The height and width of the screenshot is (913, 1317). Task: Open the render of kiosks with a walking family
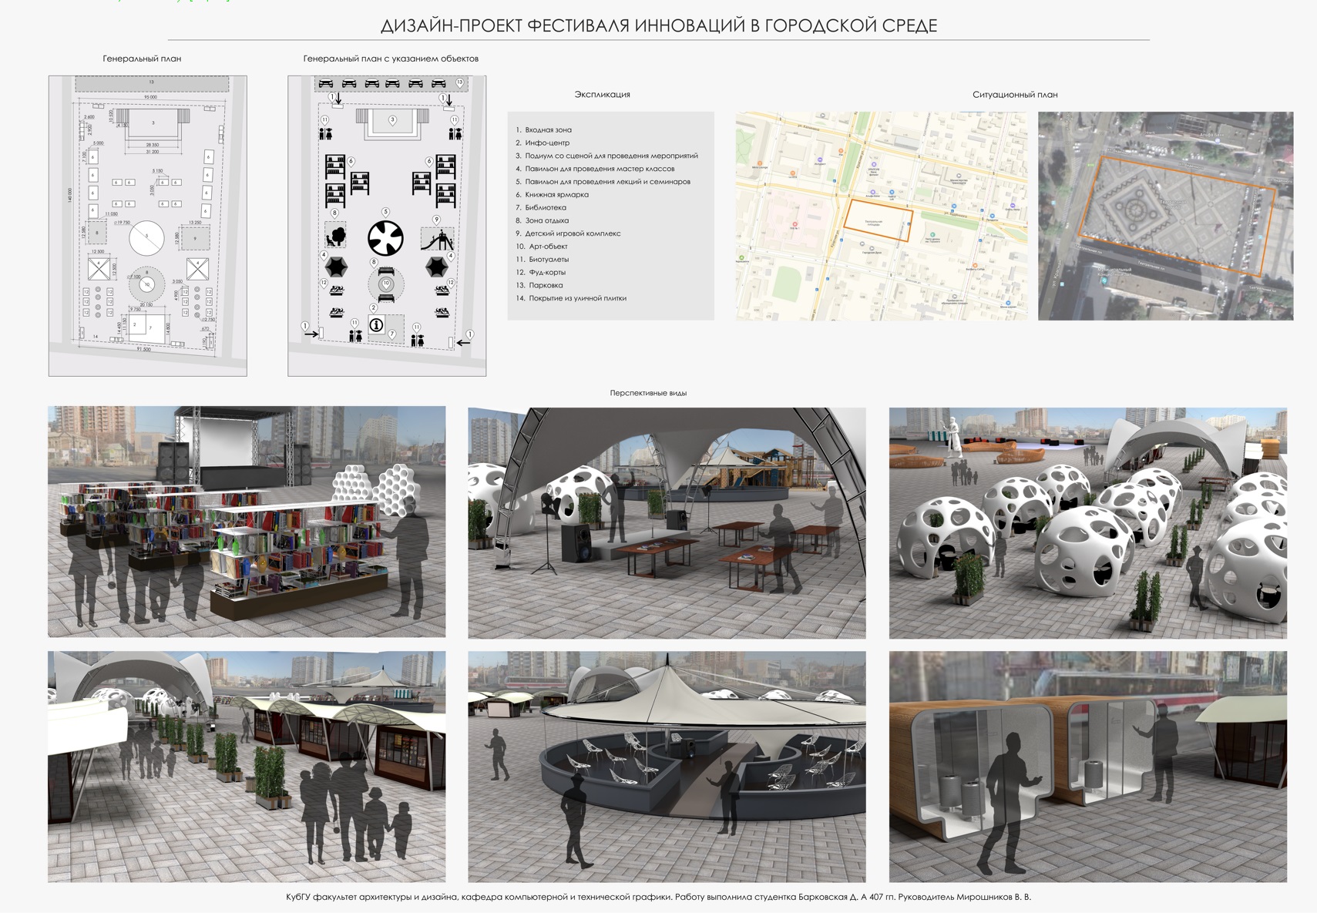[247, 767]
